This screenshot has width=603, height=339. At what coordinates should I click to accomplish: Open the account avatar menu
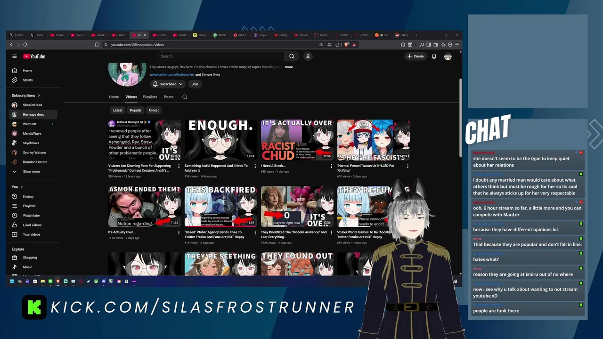click(448, 56)
